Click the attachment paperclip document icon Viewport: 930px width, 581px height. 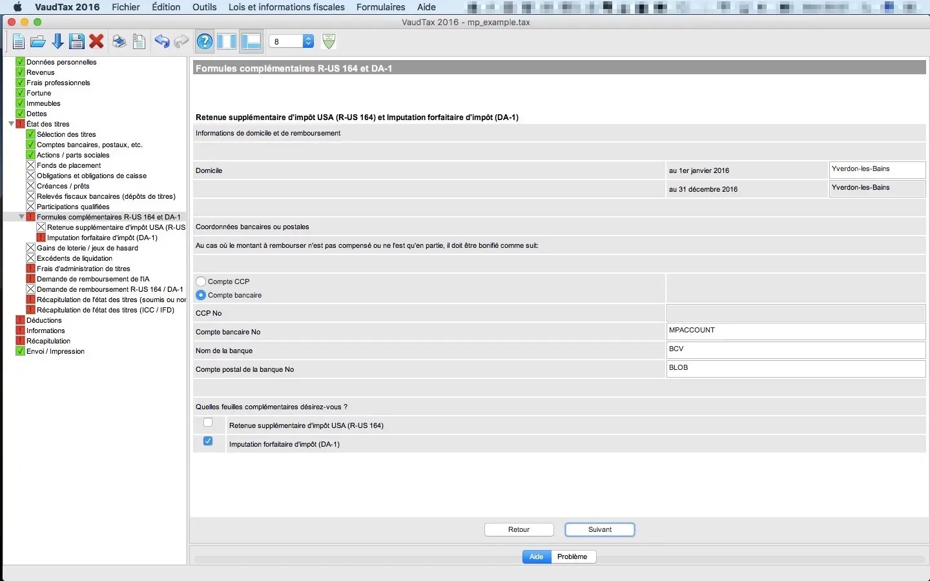[x=139, y=42]
